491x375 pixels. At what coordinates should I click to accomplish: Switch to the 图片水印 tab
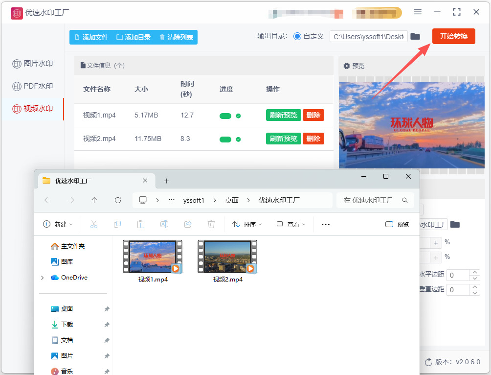pos(33,64)
